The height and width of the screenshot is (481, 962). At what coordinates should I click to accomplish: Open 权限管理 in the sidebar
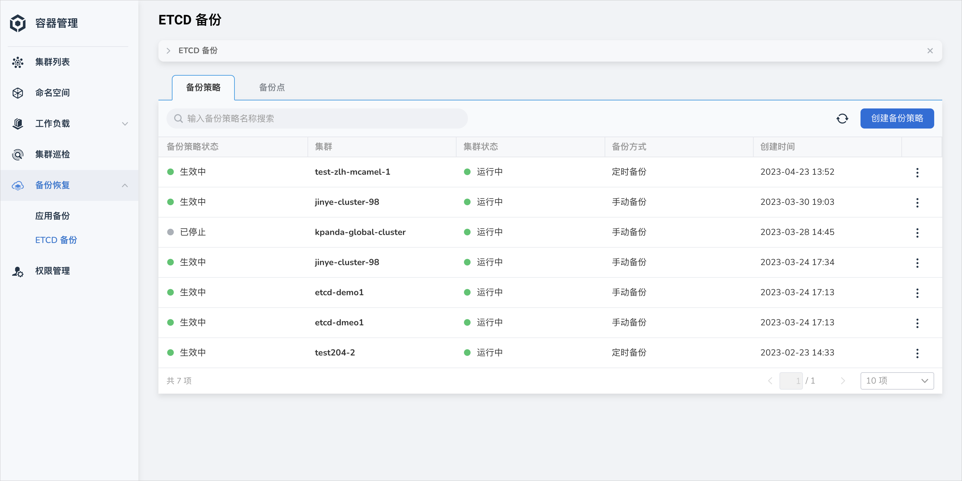pyautogui.click(x=52, y=271)
